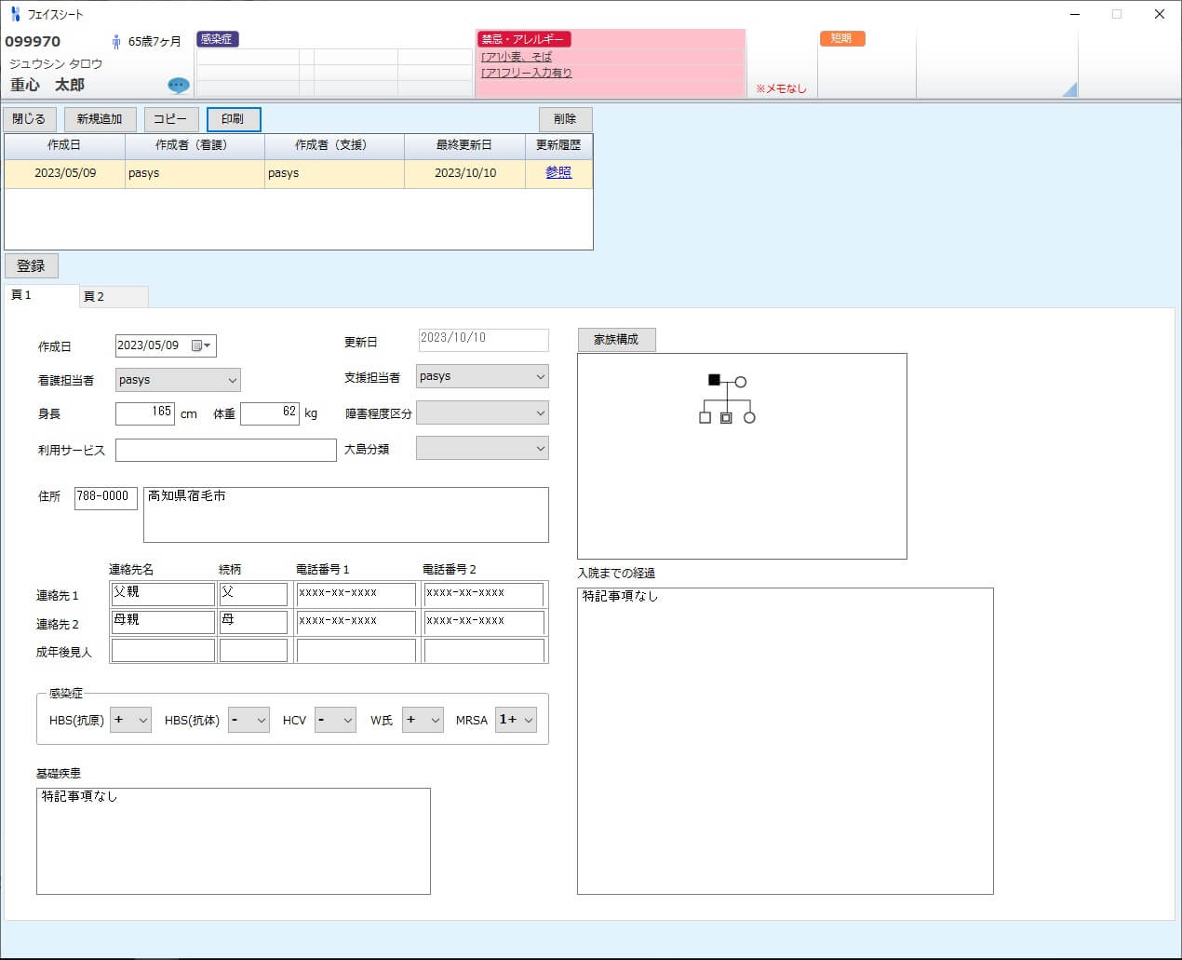Click inside the 利用サービス input field
The height and width of the screenshot is (960, 1182).
click(x=225, y=450)
